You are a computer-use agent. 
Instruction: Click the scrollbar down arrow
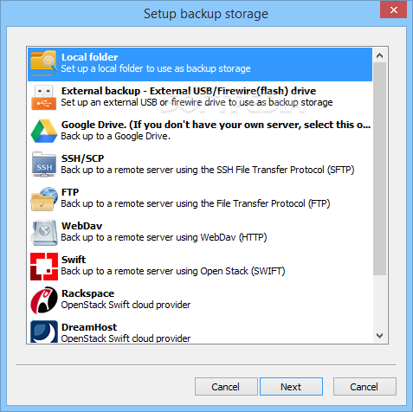(x=380, y=335)
